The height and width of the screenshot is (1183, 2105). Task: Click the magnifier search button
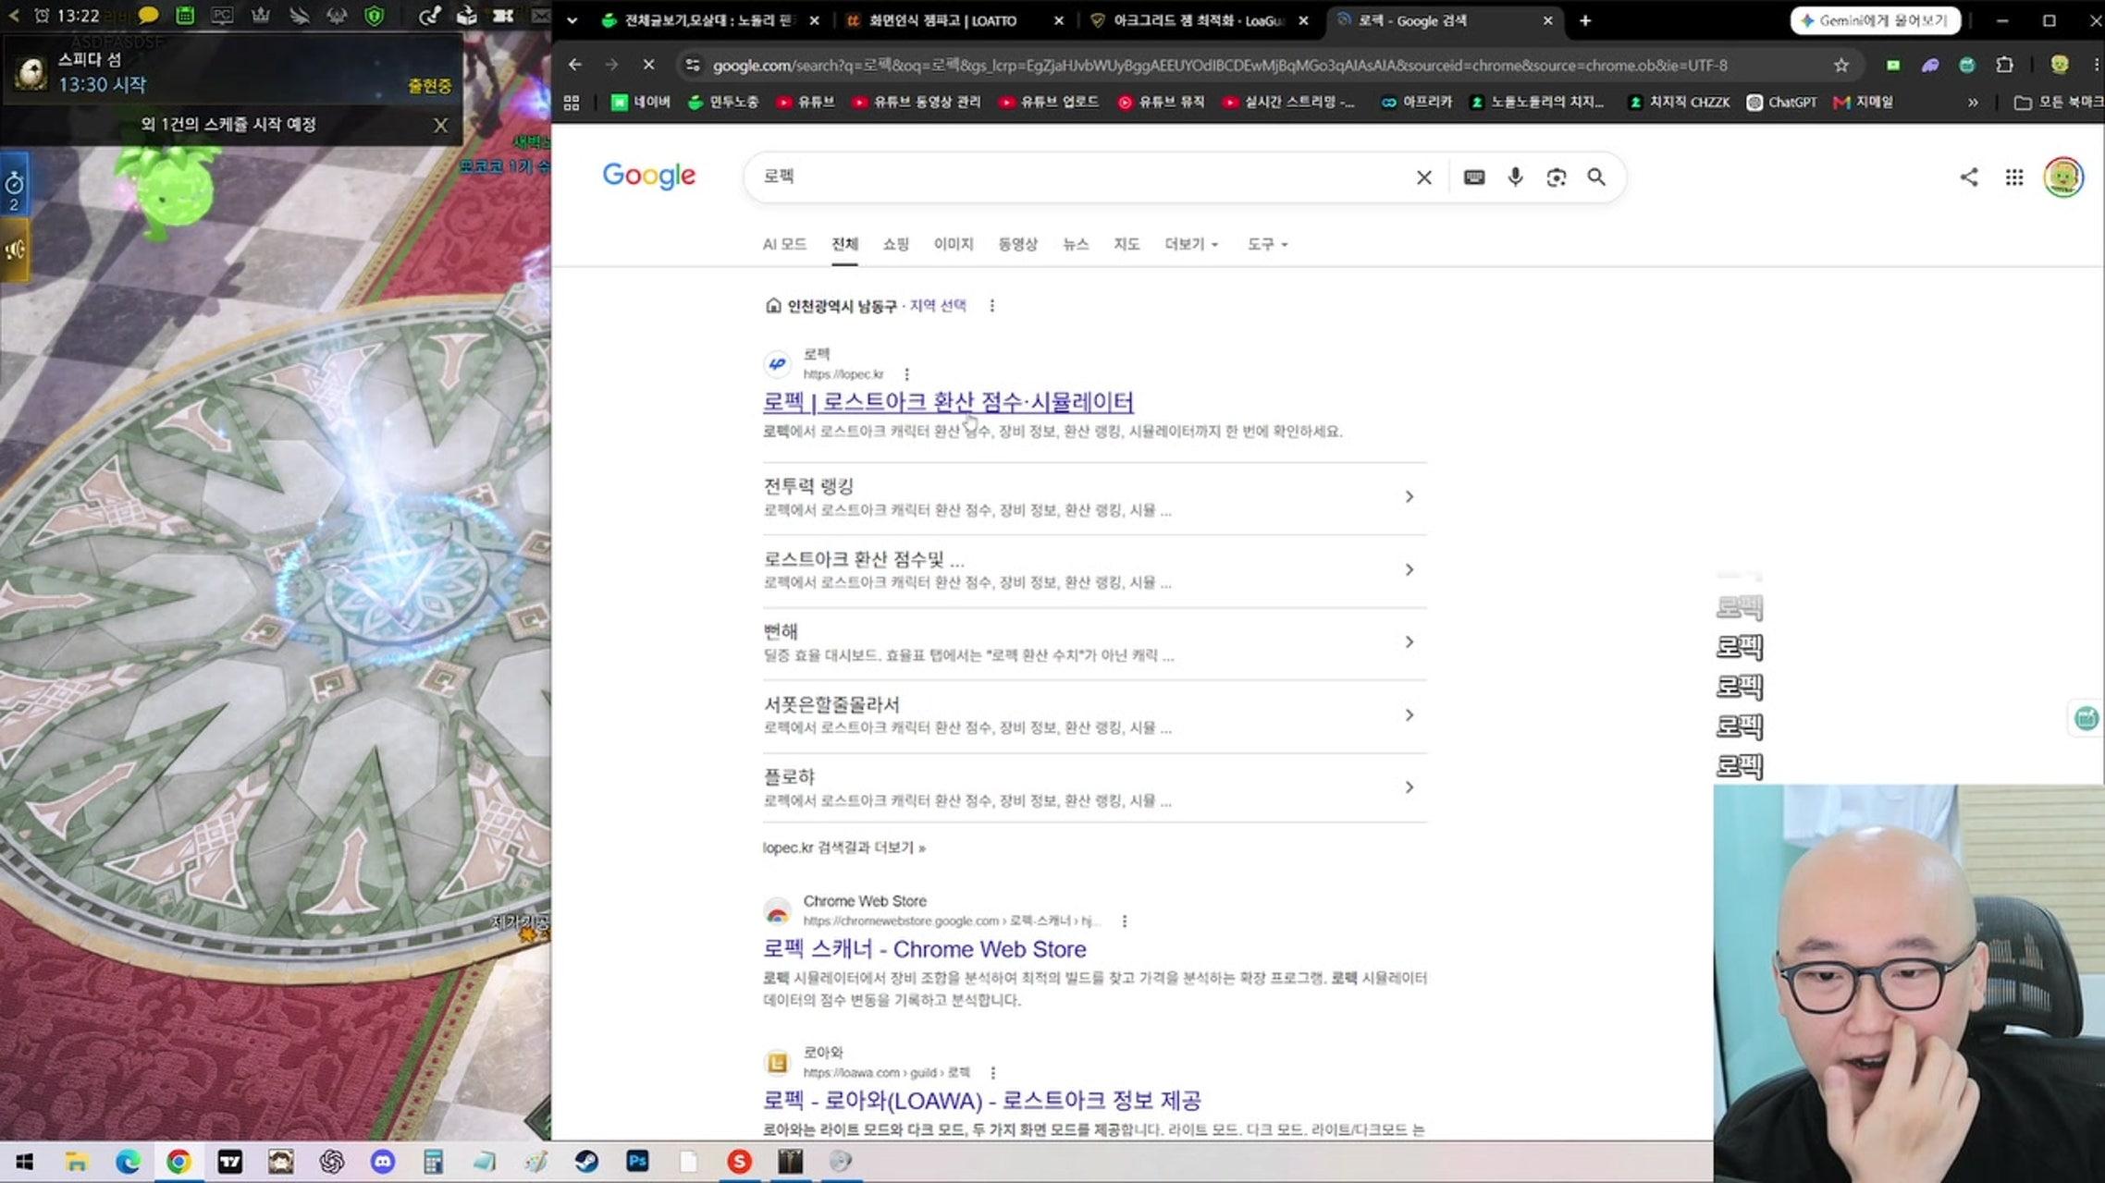[x=1596, y=177]
